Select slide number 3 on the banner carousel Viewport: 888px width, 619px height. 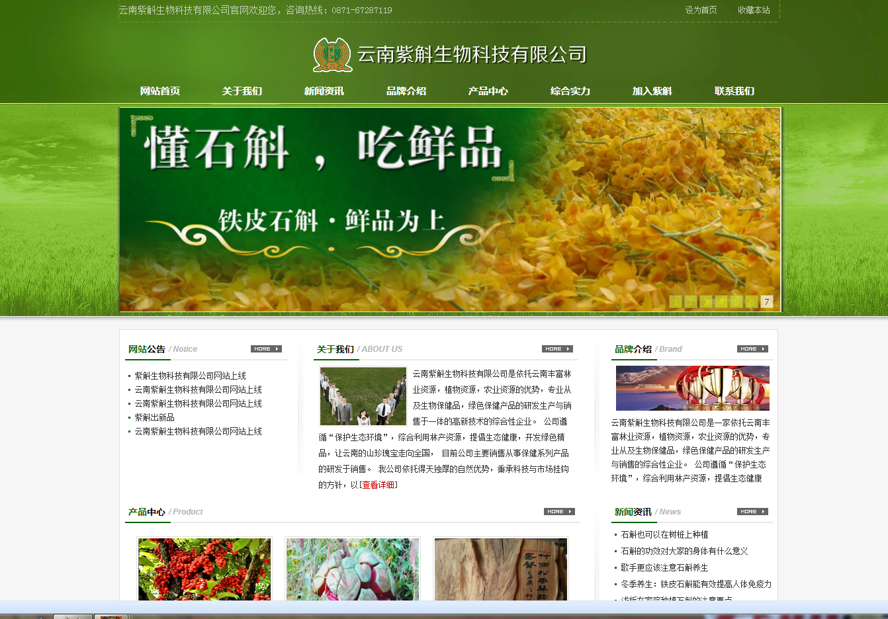pos(705,301)
